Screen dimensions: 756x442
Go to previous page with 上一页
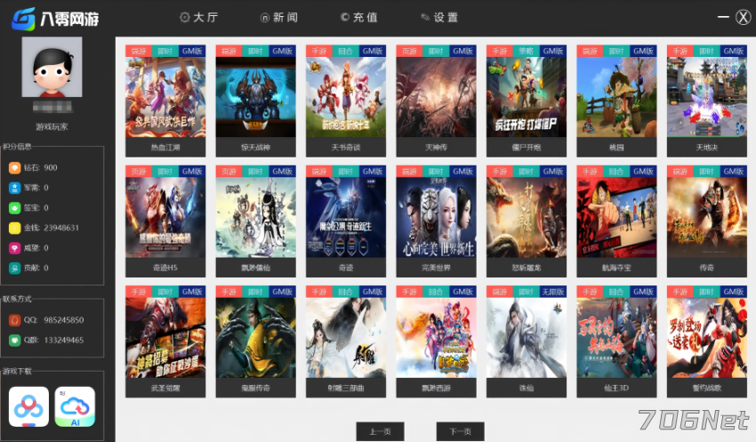[x=380, y=431]
